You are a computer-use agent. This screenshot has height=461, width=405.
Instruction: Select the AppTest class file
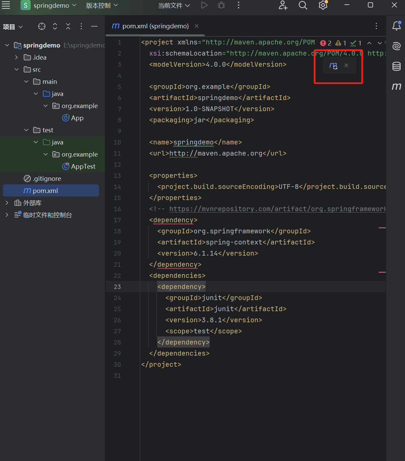(79, 166)
